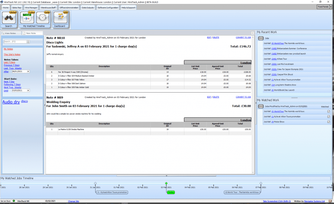This screenshot has height=204, width=334.
Task: Click the splitter arrow left of My Watched Work
Action: pos(256,103)
